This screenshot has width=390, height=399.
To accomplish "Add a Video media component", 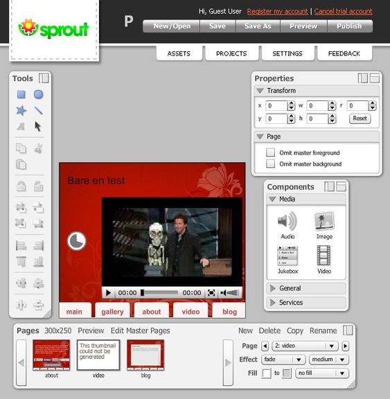I will tap(324, 260).
